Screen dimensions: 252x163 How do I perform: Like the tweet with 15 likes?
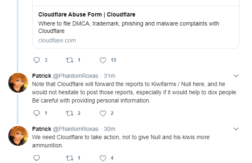tap(103, 60)
